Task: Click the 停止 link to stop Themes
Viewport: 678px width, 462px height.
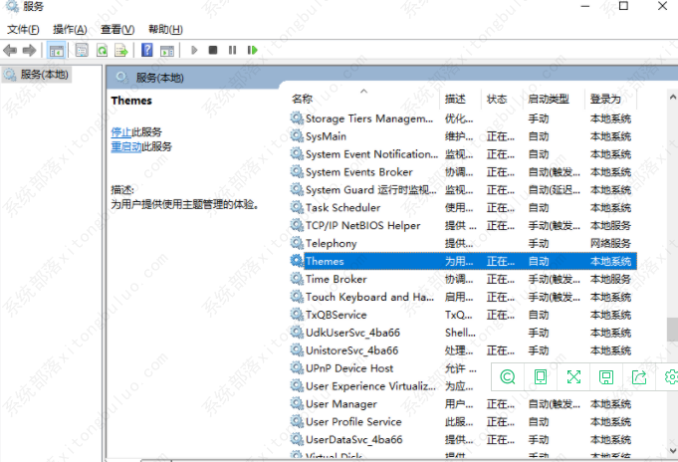Action: point(121,132)
